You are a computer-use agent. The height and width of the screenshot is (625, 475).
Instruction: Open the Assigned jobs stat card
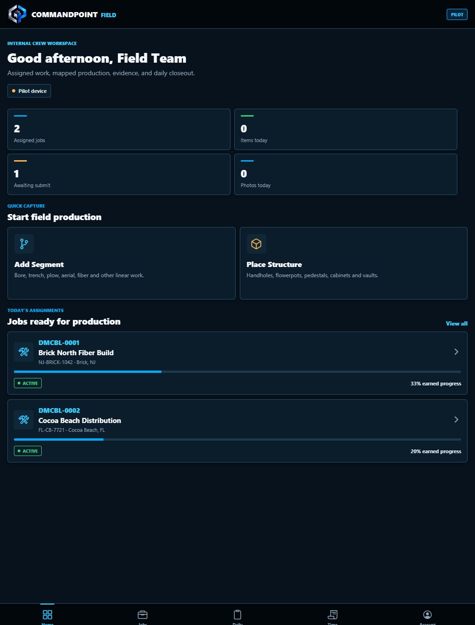pos(119,129)
